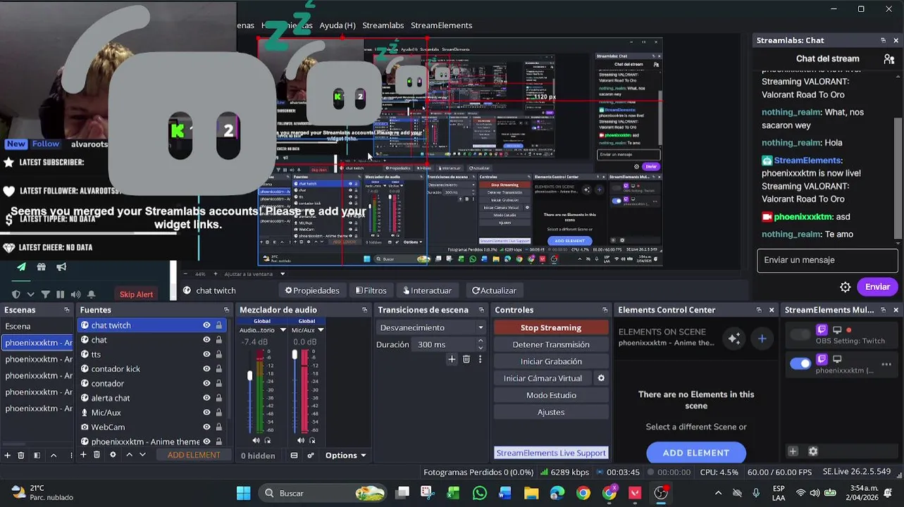Open transition properties three-dot menu
Viewport: 904px width, 507px height.
481,359
